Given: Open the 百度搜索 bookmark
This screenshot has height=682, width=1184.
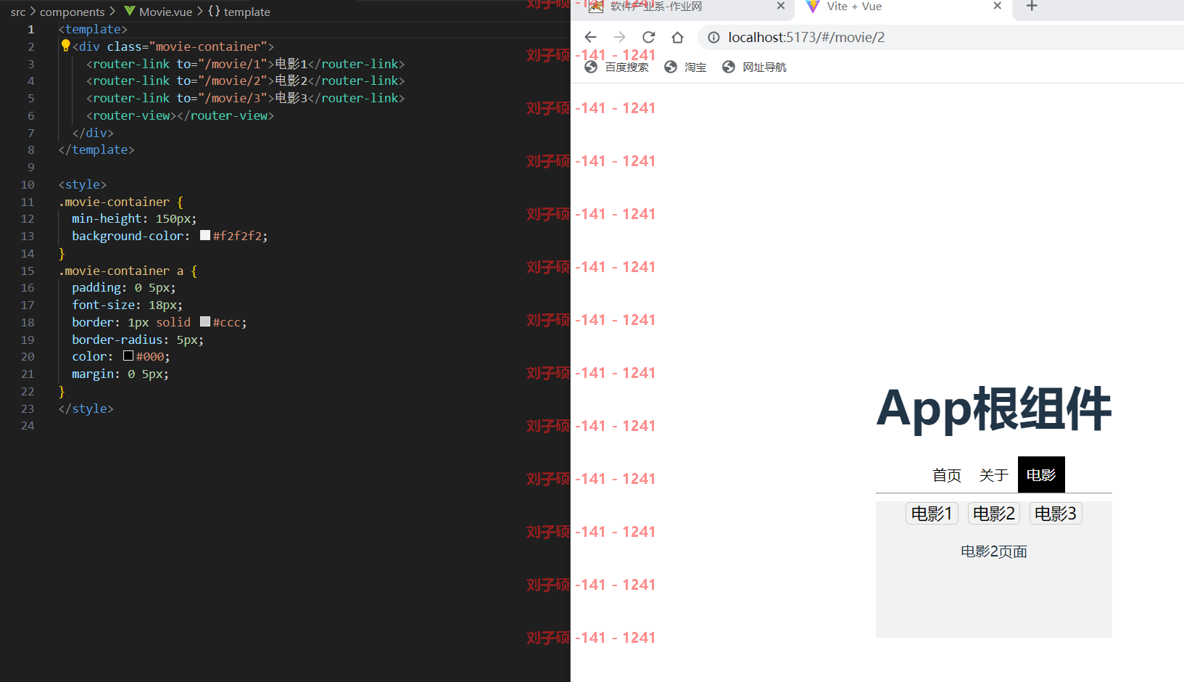Looking at the screenshot, I should tap(617, 67).
